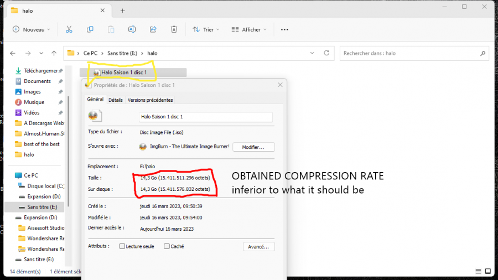The image size is (498, 280).
Task: Open the Afficher view dropdown
Action: pos(248,29)
